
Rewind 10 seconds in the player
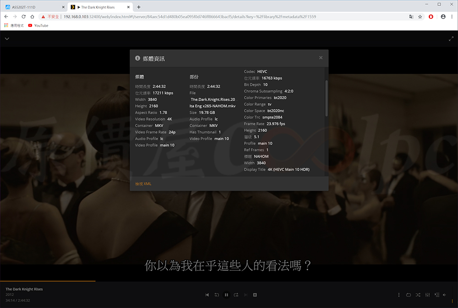pos(217,295)
